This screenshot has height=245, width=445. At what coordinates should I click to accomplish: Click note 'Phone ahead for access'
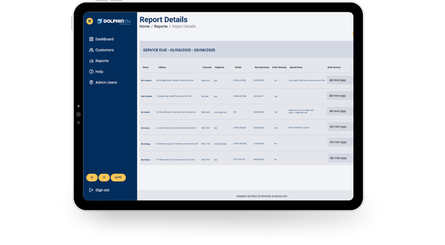pos(299,128)
